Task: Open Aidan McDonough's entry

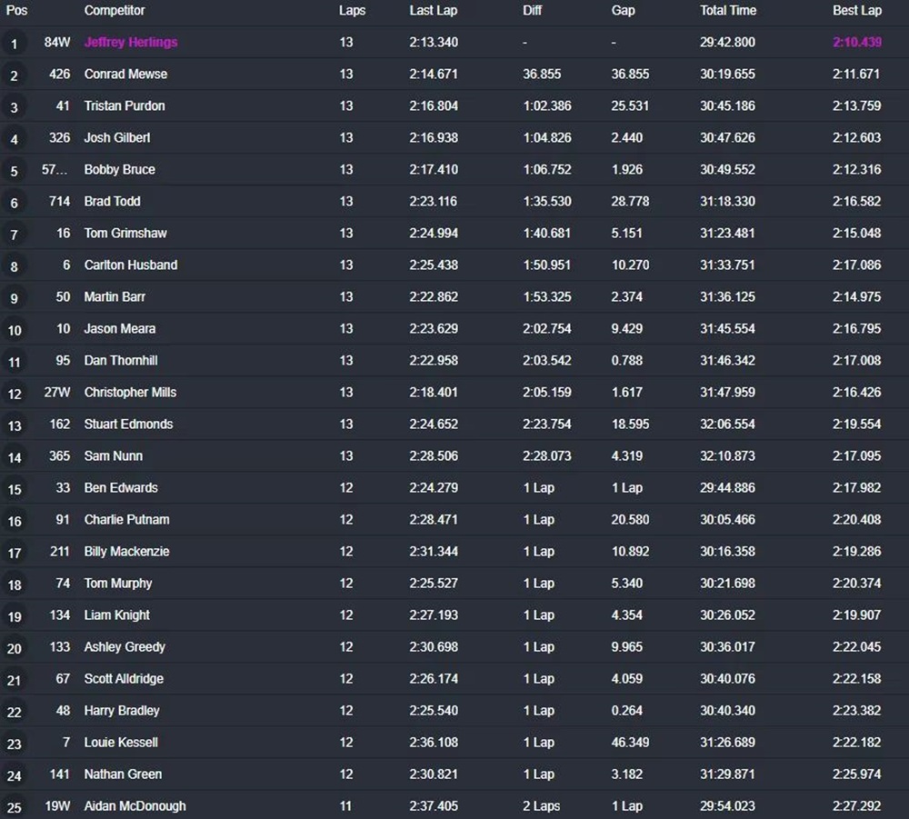Action: click(135, 805)
